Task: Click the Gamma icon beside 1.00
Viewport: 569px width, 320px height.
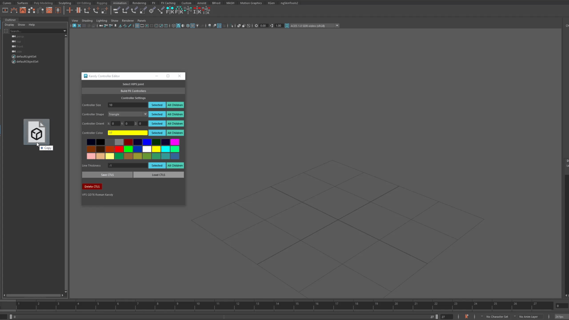Action: (272, 26)
